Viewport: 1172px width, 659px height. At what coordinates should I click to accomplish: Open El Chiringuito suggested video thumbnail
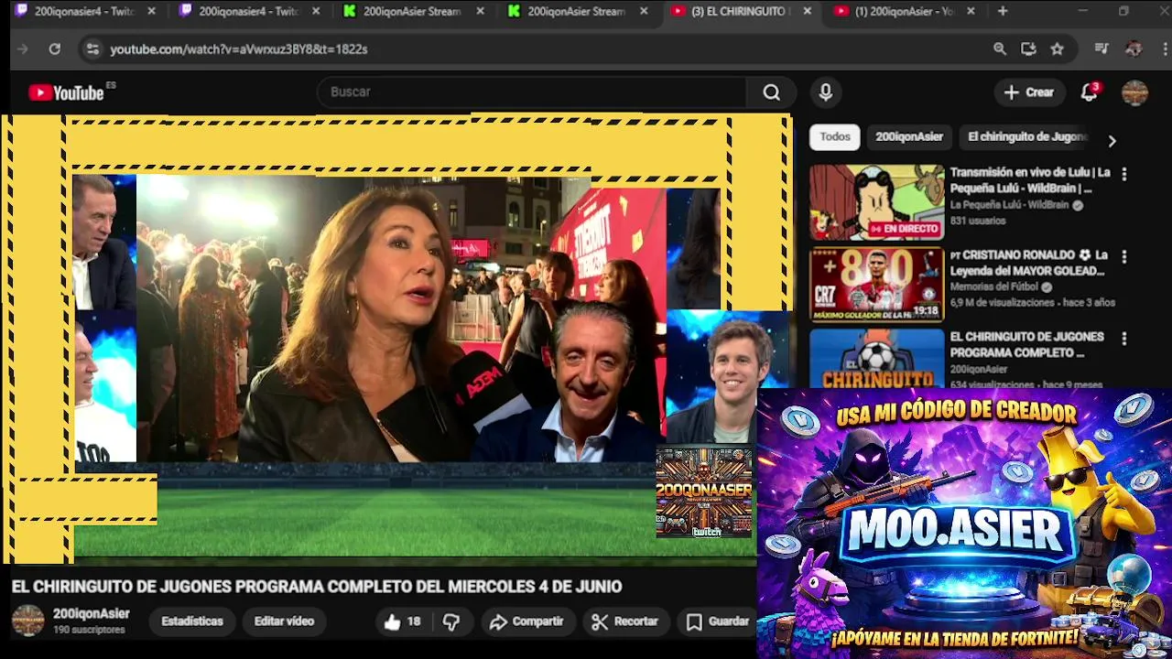pyautogui.click(x=876, y=358)
